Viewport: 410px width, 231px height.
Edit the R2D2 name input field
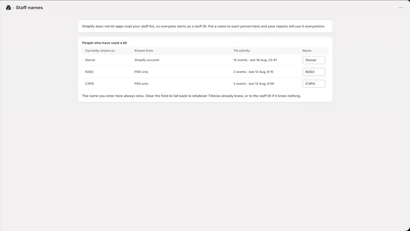pyautogui.click(x=314, y=72)
